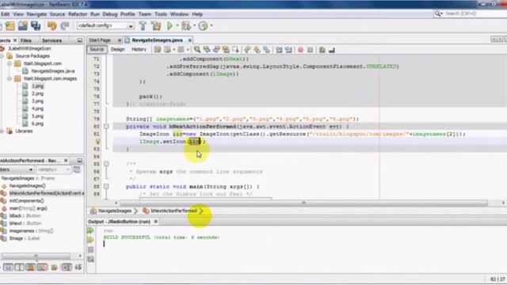
Task: Click the Search magnifier icon in menu bar
Action: [x=438, y=13]
